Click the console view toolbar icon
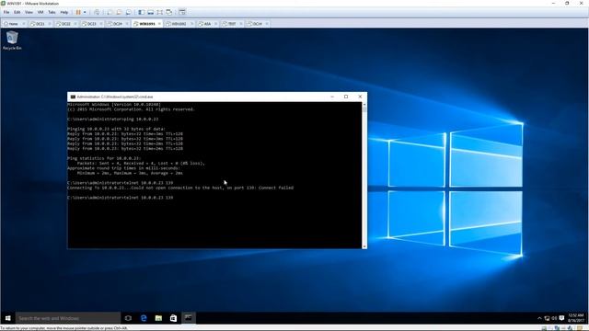Image resolution: width=589 pixels, height=331 pixels. click(182, 12)
